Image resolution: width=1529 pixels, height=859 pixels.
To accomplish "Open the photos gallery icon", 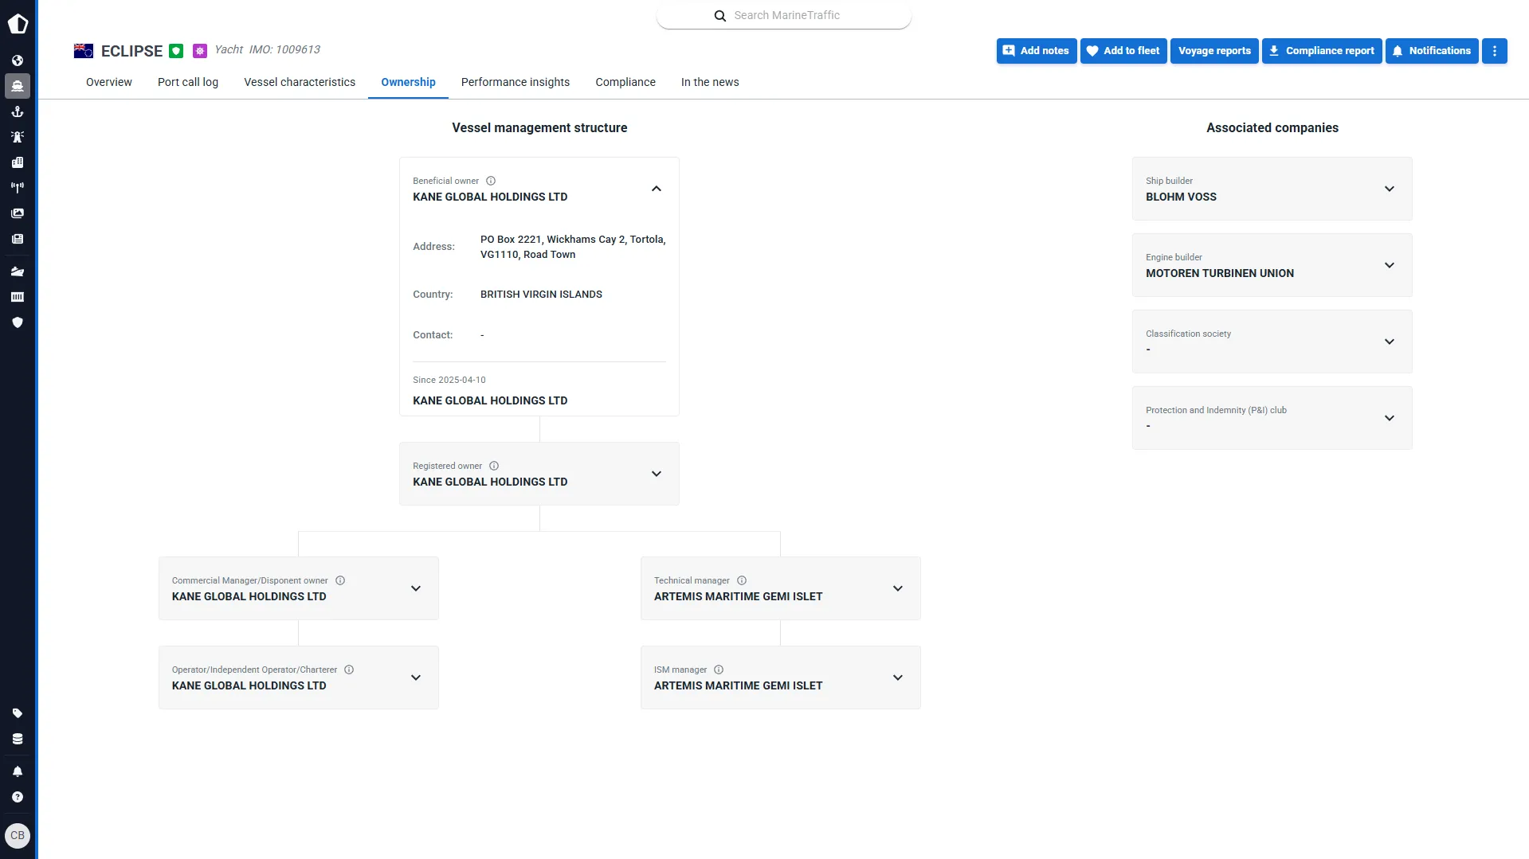I will tap(18, 213).
